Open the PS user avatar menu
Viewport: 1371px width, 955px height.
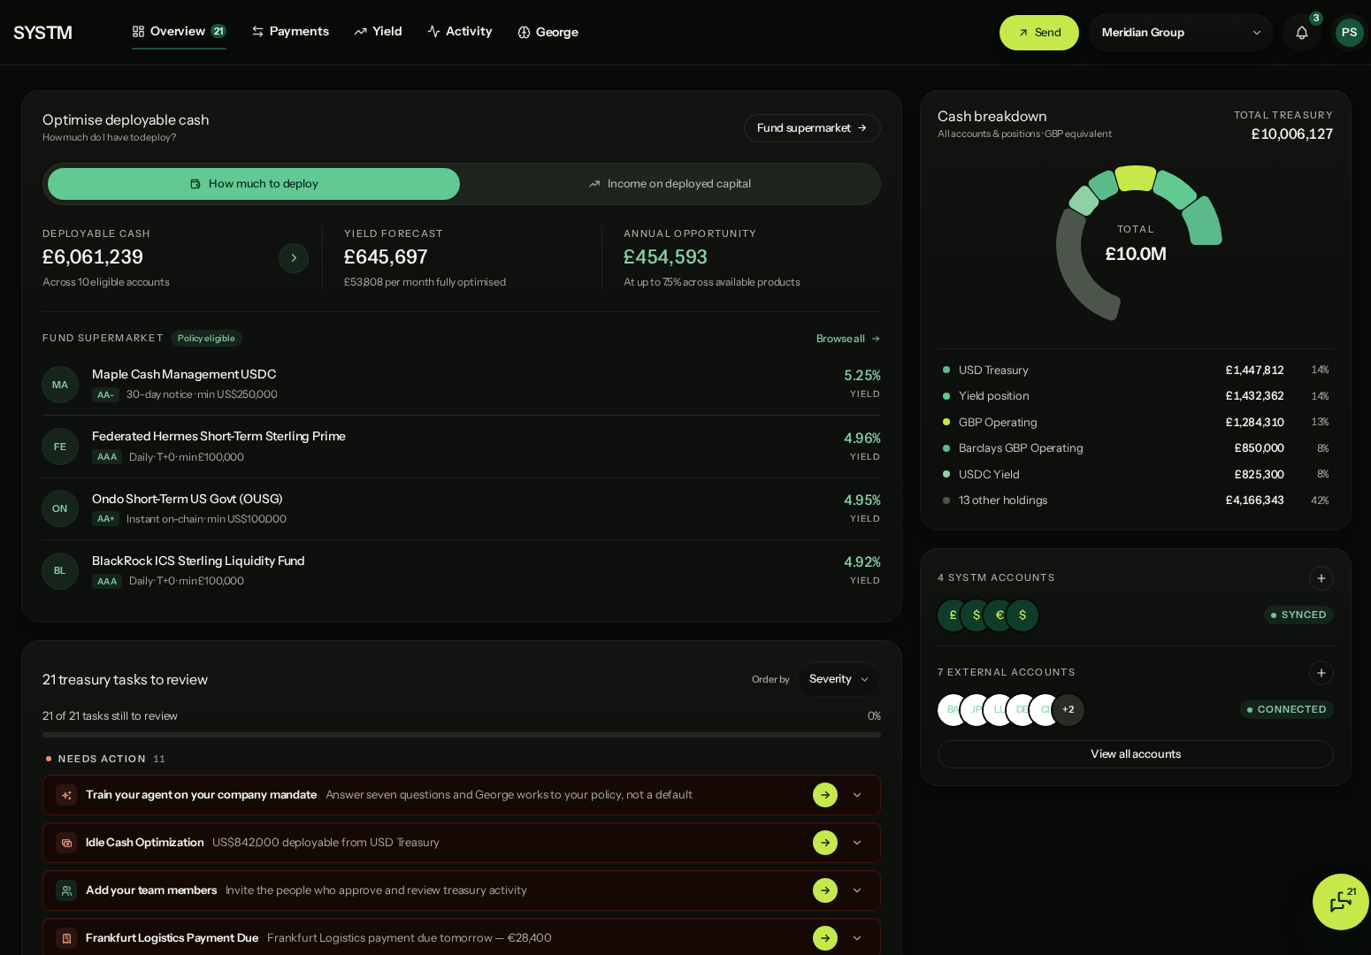coord(1349,33)
